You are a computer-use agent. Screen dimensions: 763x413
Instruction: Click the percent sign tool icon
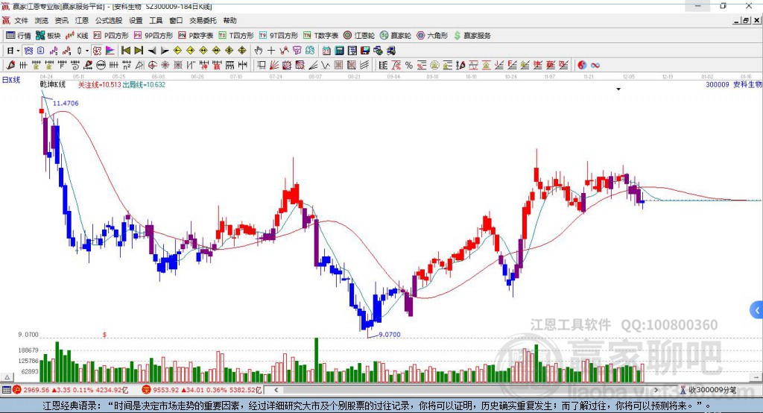pos(409,66)
